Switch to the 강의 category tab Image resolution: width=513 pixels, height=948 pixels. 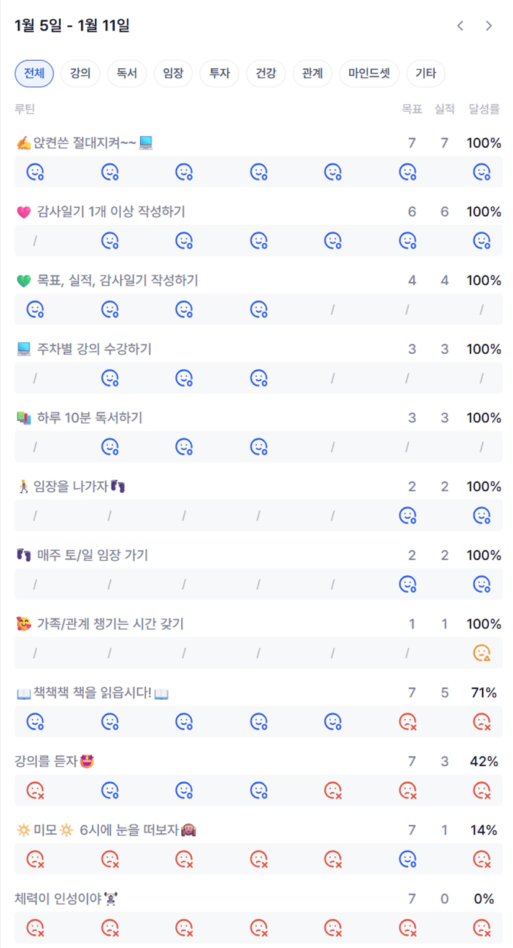pyautogui.click(x=80, y=73)
